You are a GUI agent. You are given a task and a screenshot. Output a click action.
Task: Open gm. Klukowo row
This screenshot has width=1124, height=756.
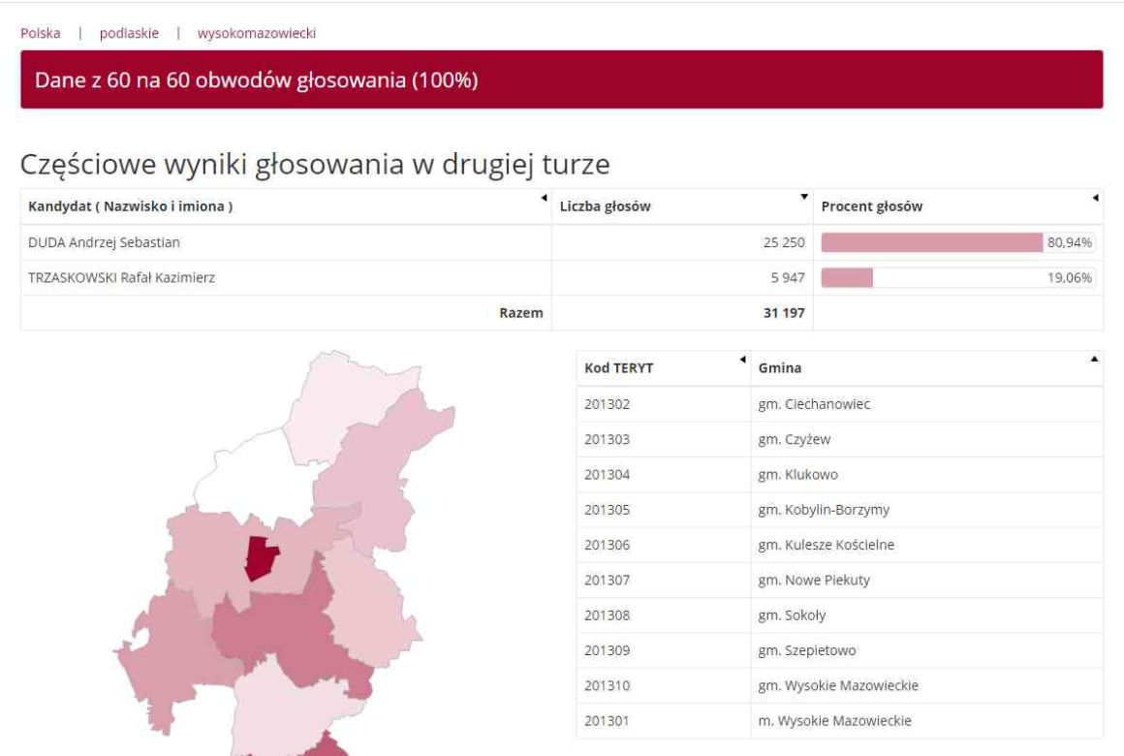point(840,474)
